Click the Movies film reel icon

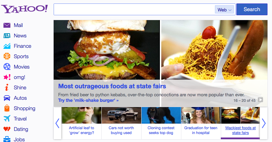point(7,66)
